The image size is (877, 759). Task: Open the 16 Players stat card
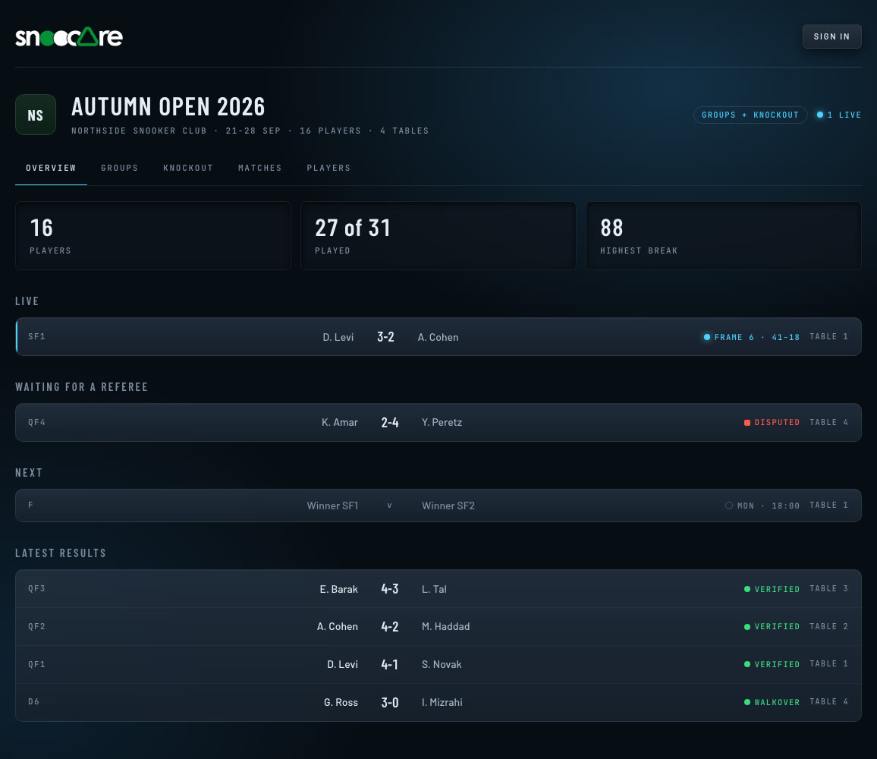(152, 235)
